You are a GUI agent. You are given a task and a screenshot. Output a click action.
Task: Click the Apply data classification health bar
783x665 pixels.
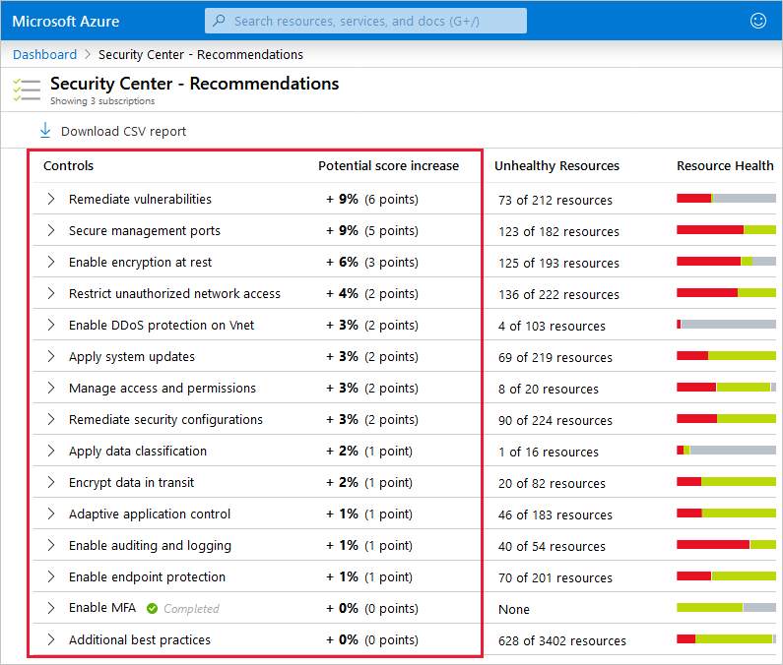[726, 451]
